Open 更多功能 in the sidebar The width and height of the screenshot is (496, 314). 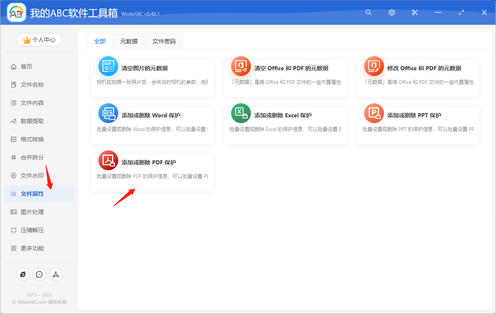tap(39, 248)
